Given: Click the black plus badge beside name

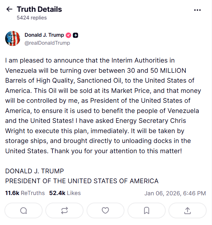Looking at the screenshot, I should (75, 35).
